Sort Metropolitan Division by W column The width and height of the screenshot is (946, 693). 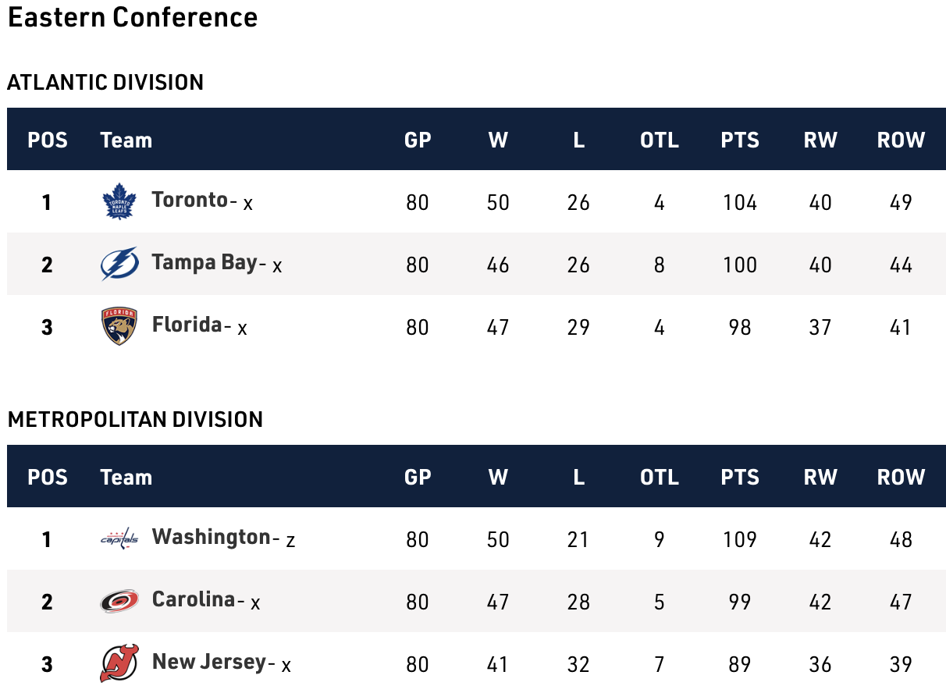(x=498, y=478)
